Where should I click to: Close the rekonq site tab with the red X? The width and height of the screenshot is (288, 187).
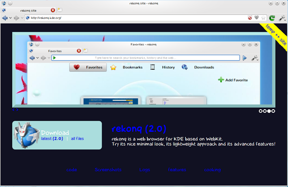[53, 10]
